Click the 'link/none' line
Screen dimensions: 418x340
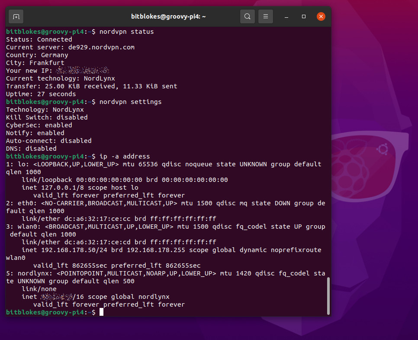click(39, 289)
